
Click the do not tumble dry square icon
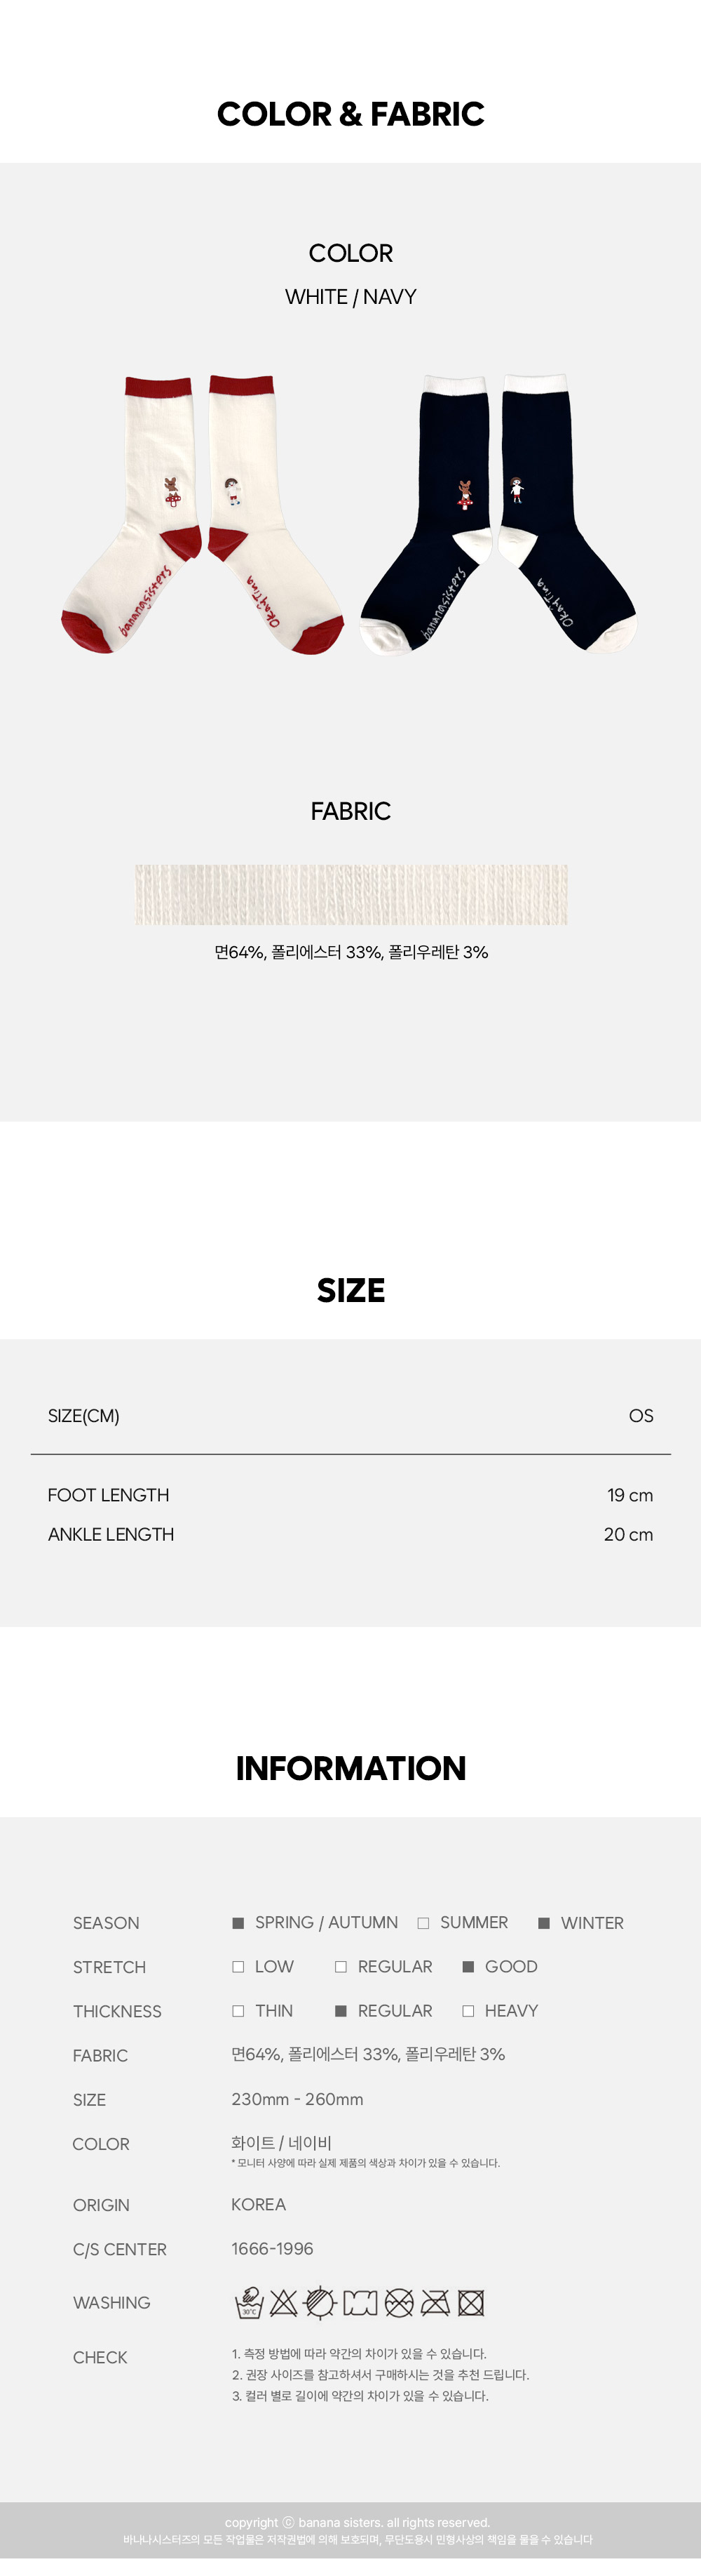coord(471,2303)
